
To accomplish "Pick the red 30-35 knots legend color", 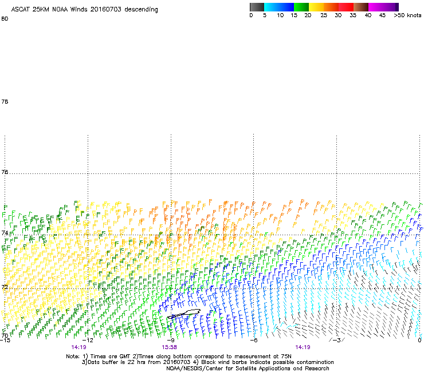I will pos(346,7).
